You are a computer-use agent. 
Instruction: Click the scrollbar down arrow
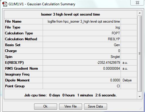click(140, 97)
